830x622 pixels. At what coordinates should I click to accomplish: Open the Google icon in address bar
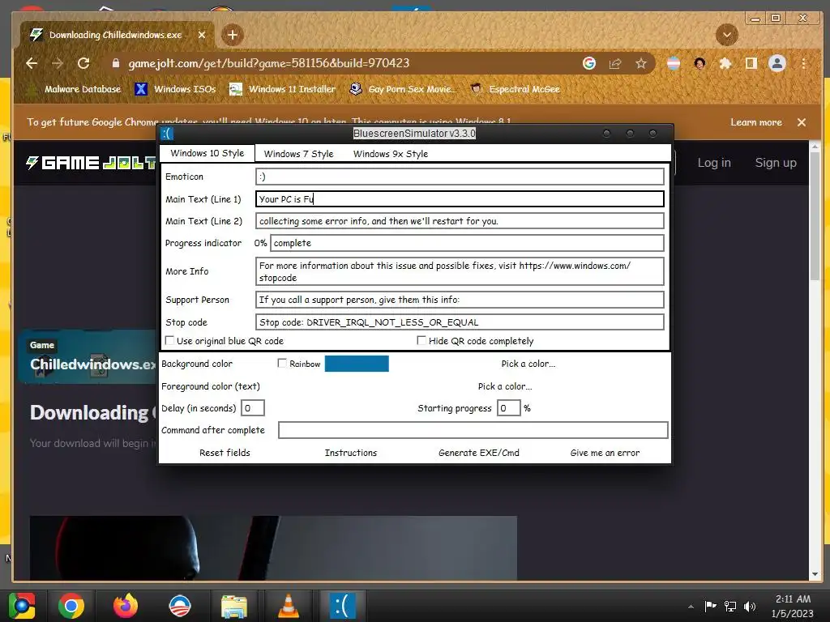(x=589, y=63)
